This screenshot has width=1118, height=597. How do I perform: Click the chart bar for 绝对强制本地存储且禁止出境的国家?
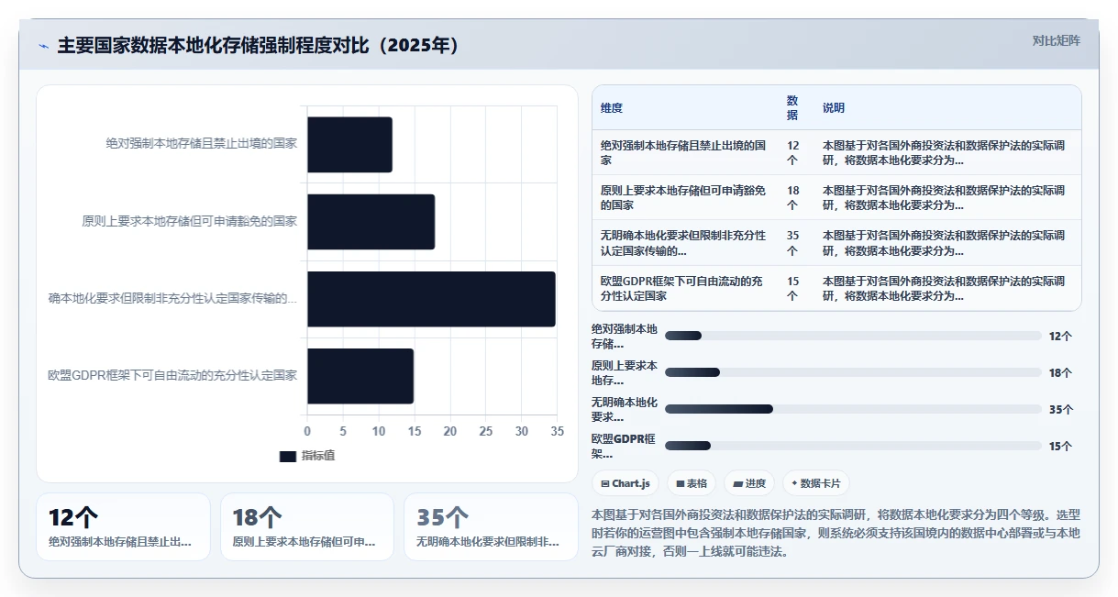point(349,145)
